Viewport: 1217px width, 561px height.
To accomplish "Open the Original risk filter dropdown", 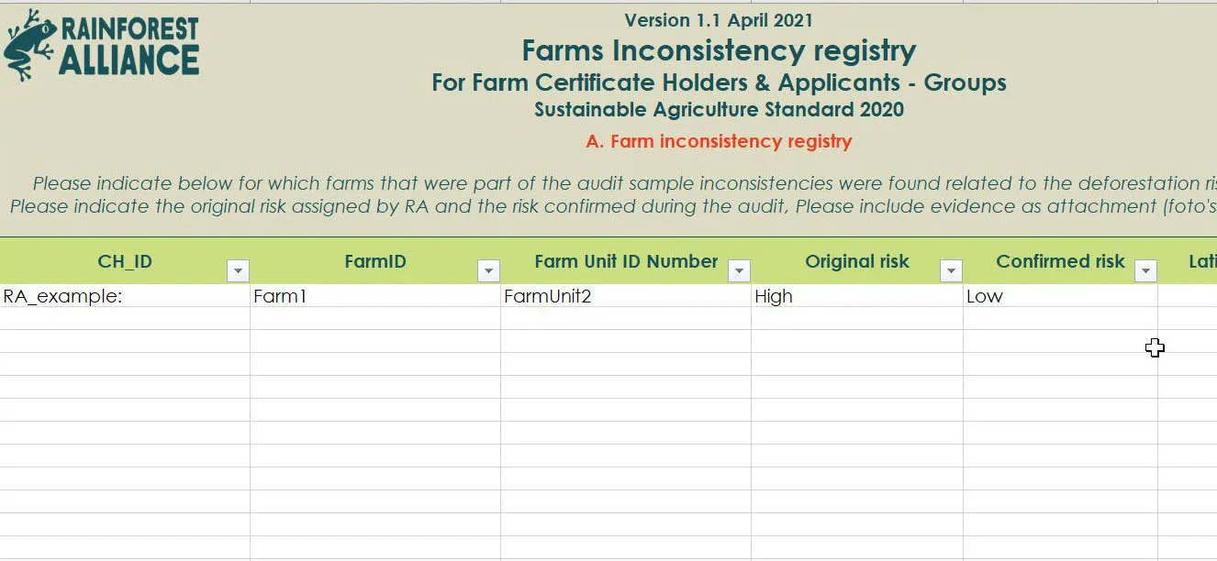I will (x=951, y=270).
